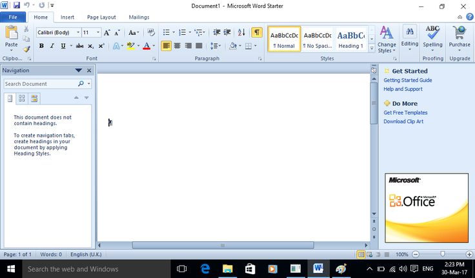The image size is (475, 278).
Task: Apply Superscript formatting
Action: tap(101, 46)
